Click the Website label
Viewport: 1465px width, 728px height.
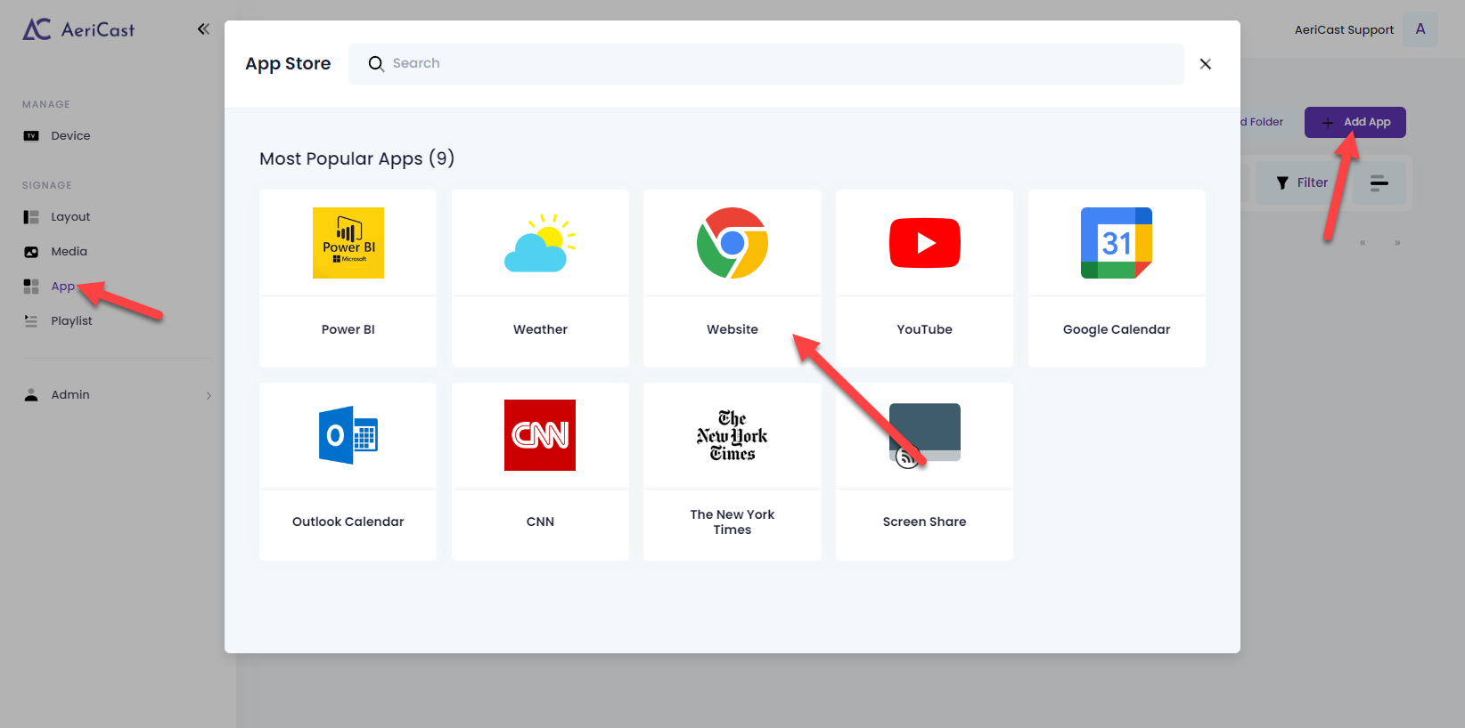(x=732, y=329)
